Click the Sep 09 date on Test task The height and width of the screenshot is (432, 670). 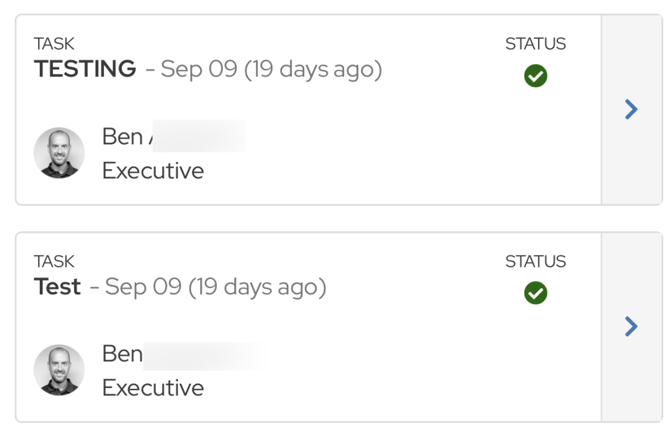pyautogui.click(x=143, y=286)
